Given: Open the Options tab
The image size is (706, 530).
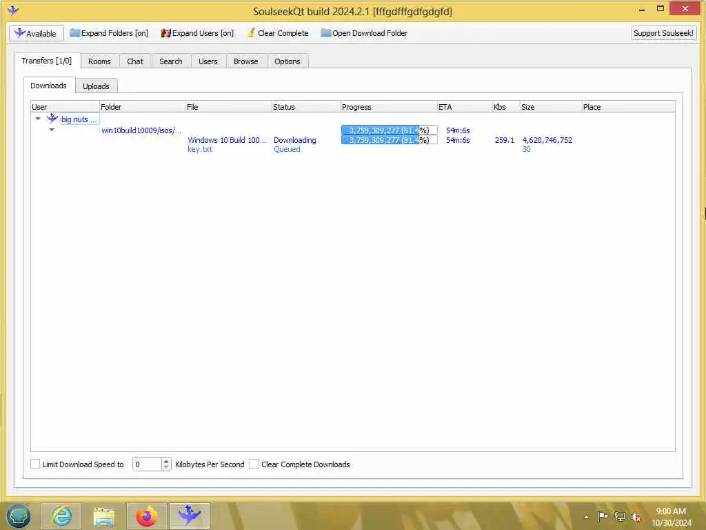Looking at the screenshot, I should click(288, 61).
